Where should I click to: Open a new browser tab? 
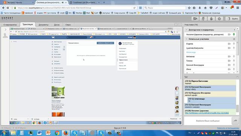[104, 3]
